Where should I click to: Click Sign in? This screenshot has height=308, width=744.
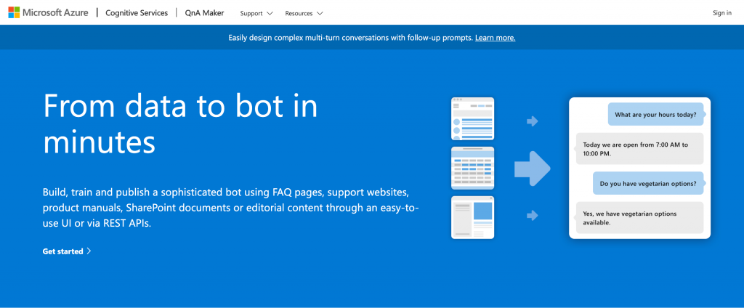[721, 13]
